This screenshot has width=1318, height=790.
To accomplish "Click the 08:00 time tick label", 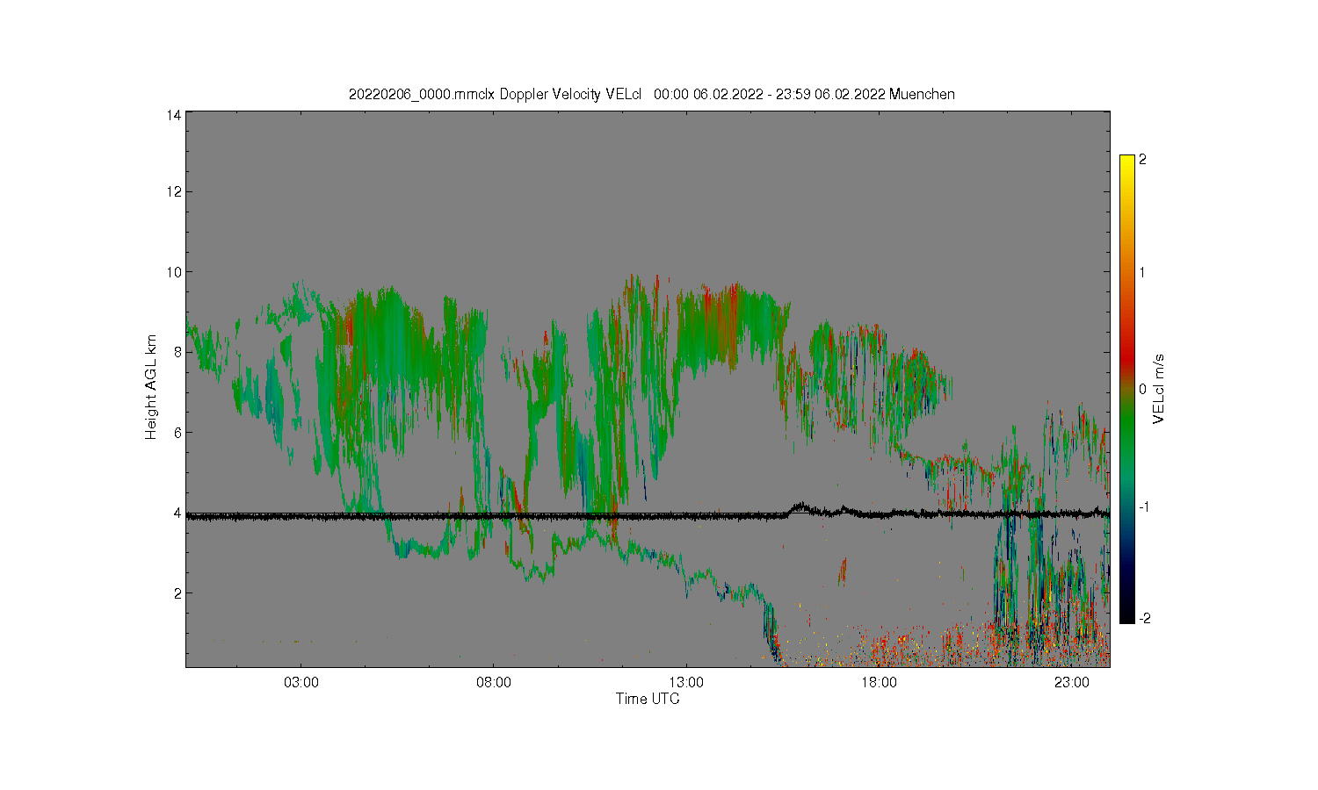I will (x=494, y=682).
